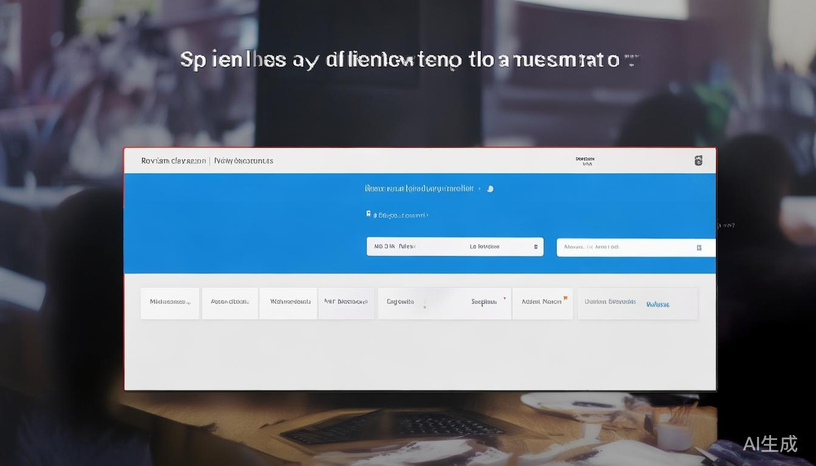This screenshot has height=466, width=816.
Task: Click the icon at the end of the 'Alones' input field
Action: pos(699,248)
